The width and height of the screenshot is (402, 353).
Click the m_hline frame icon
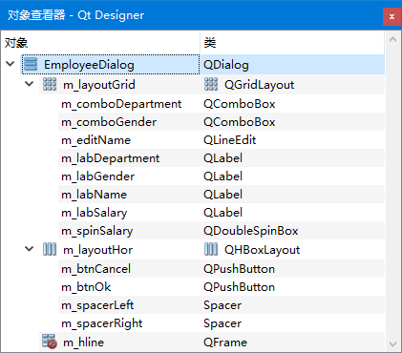(x=50, y=342)
